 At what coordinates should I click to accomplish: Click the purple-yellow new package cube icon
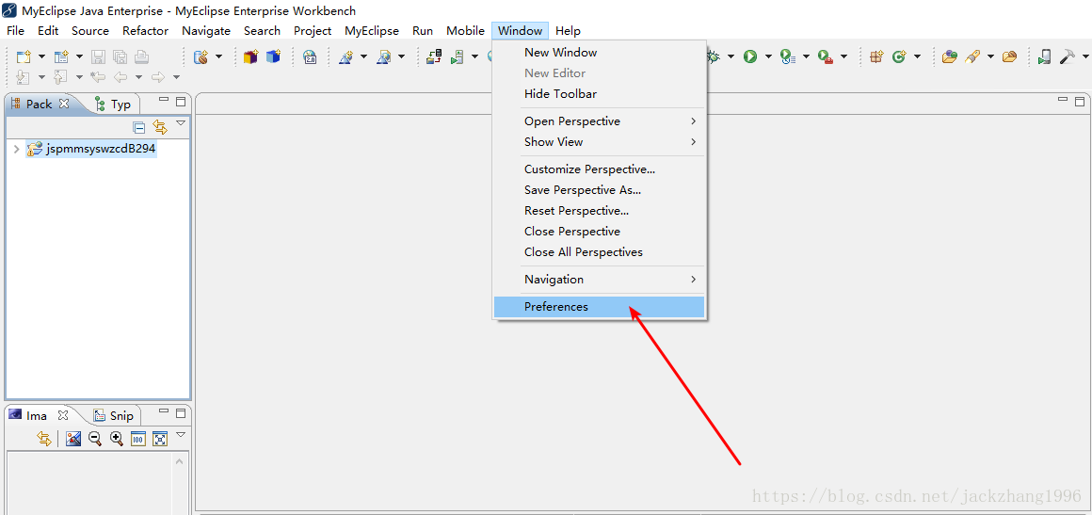tap(250, 56)
